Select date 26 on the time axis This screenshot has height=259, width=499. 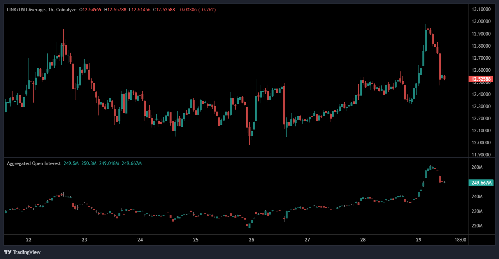coord(252,240)
